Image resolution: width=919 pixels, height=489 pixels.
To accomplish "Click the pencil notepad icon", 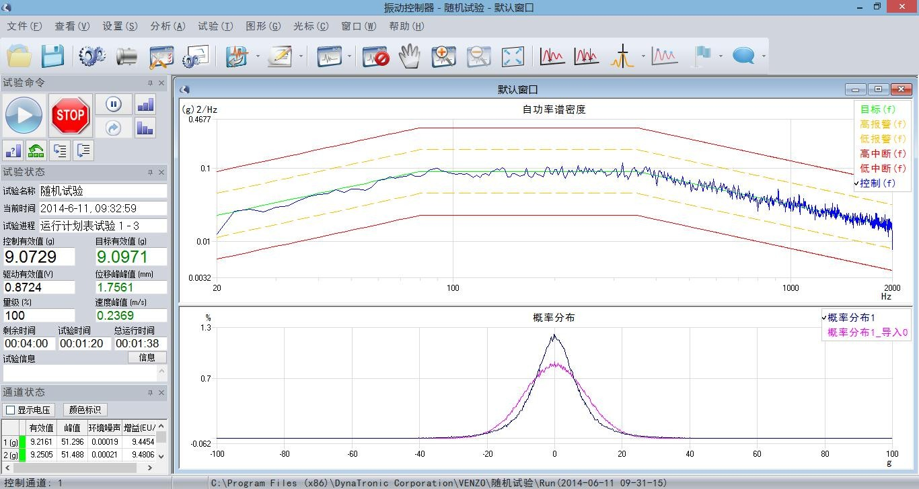I will pos(279,56).
